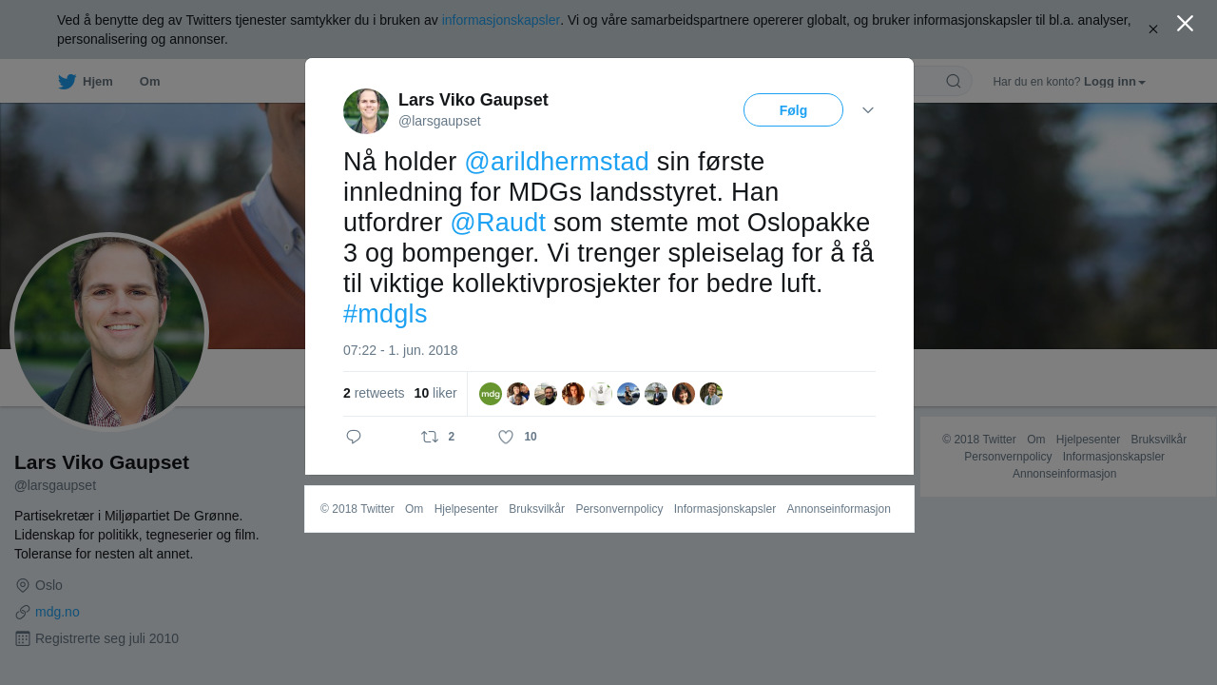
Task: Dismiss the cookie notice small X
Action: (1152, 29)
